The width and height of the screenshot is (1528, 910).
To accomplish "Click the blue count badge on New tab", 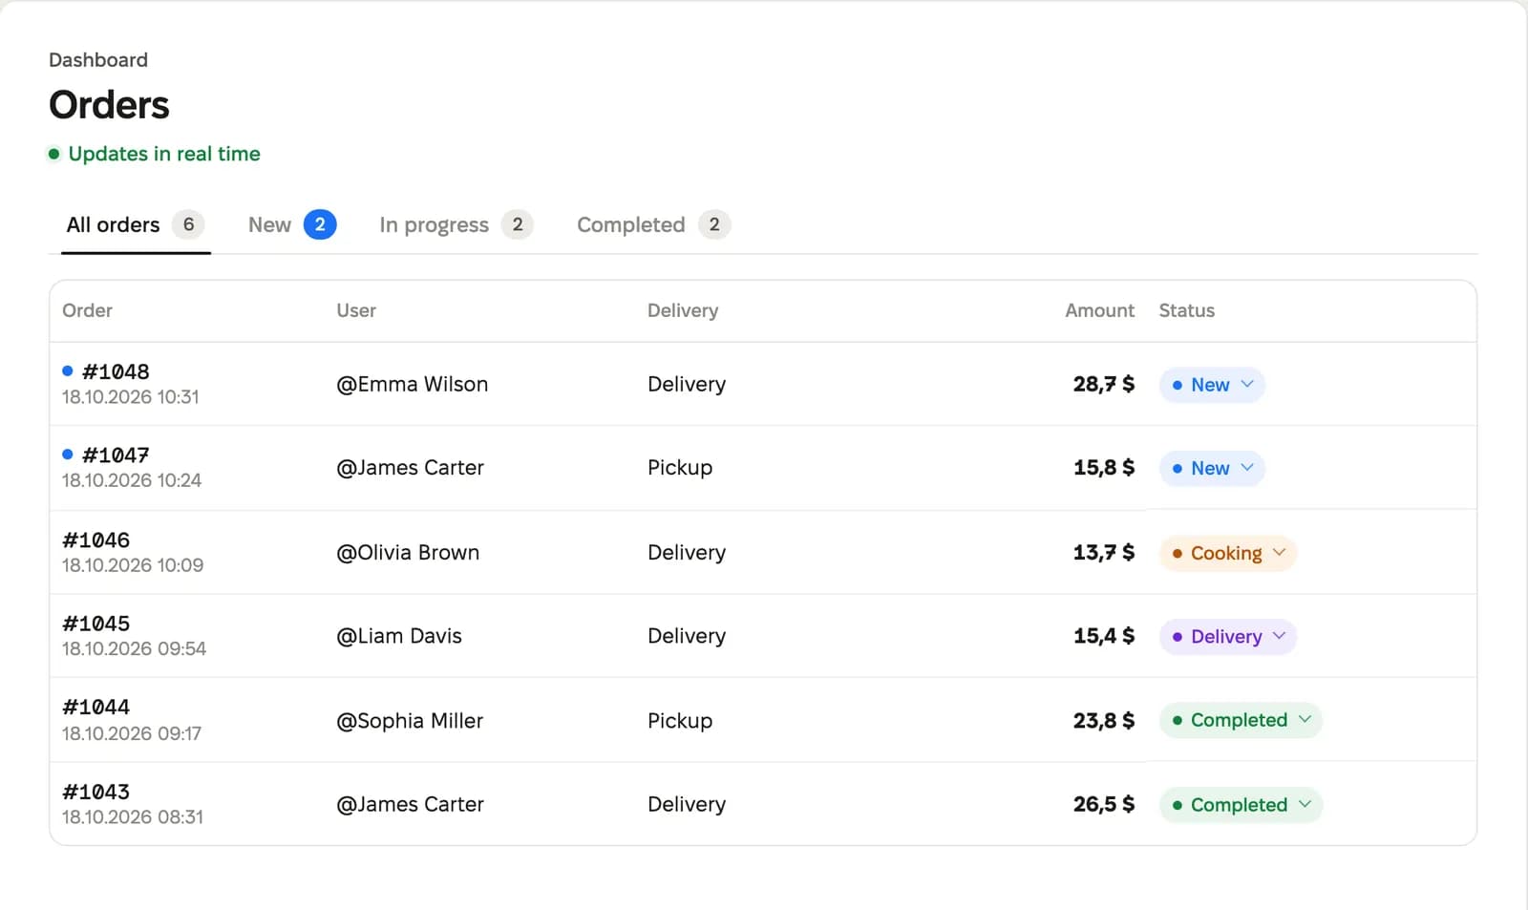I will pos(320,225).
